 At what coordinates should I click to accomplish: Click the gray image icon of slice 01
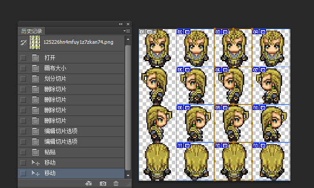click(x=149, y=32)
